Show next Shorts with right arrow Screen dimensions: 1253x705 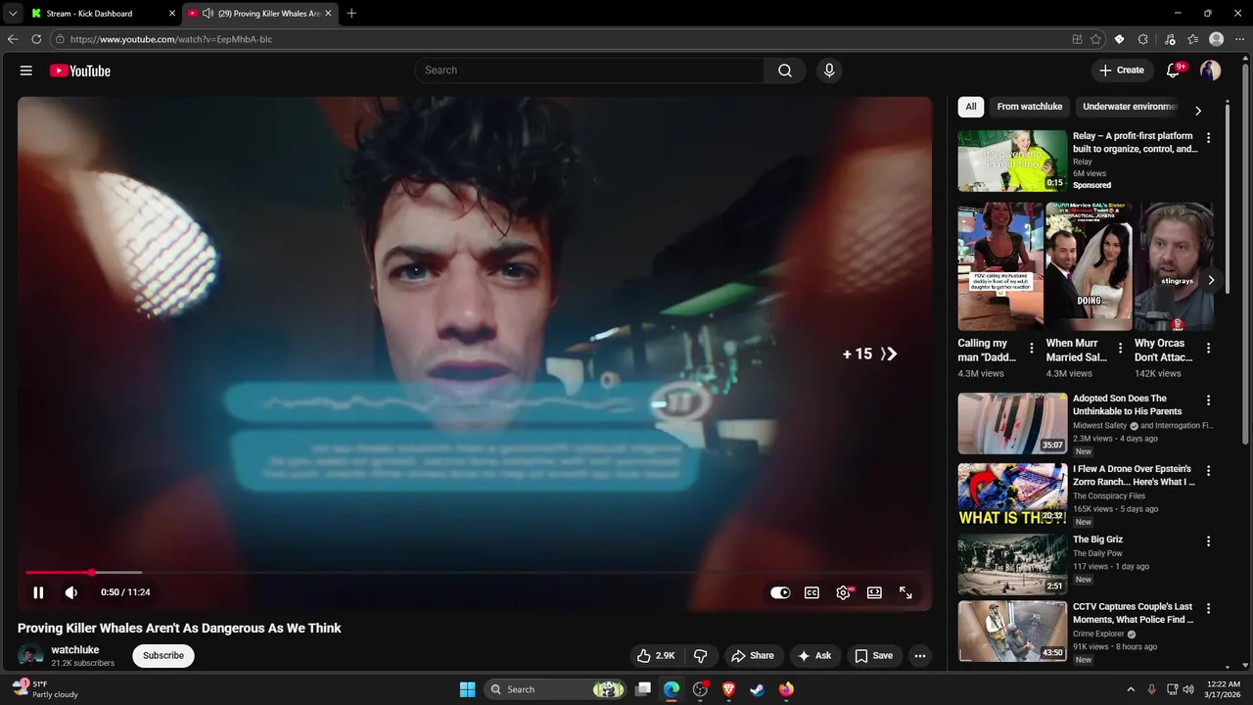coord(1210,280)
